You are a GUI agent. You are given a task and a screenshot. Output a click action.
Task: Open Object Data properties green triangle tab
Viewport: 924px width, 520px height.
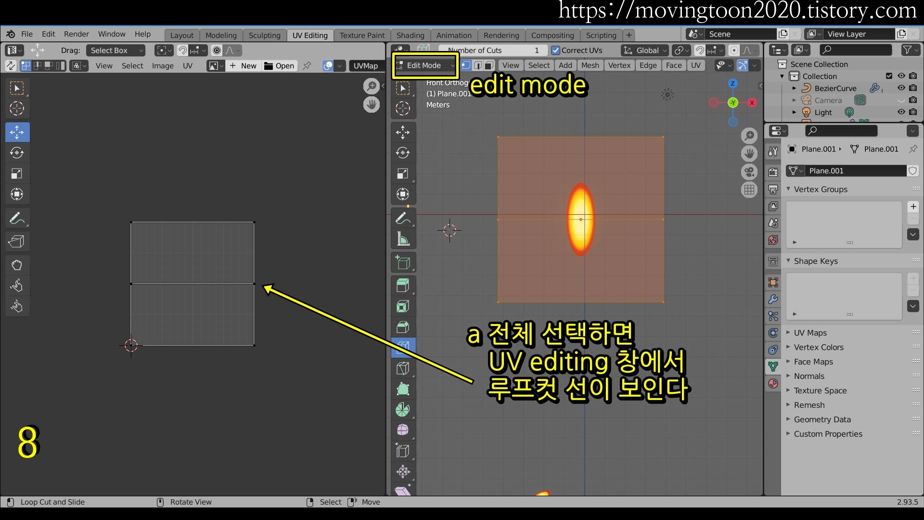773,366
